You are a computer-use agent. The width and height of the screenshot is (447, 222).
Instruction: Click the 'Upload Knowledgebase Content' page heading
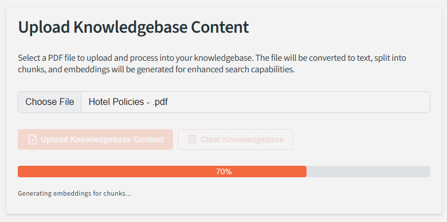(x=134, y=27)
